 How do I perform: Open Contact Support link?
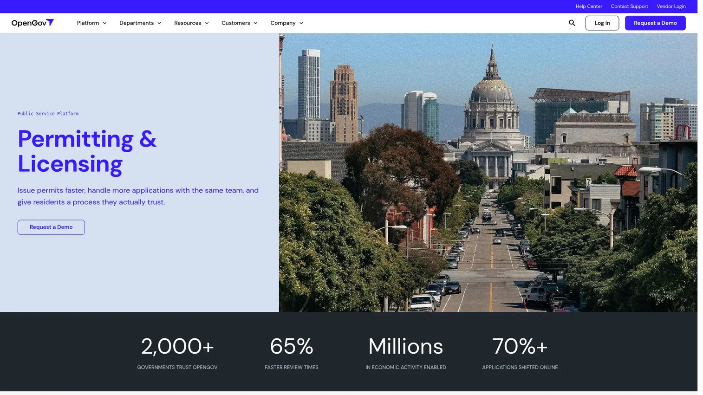(x=629, y=6)
